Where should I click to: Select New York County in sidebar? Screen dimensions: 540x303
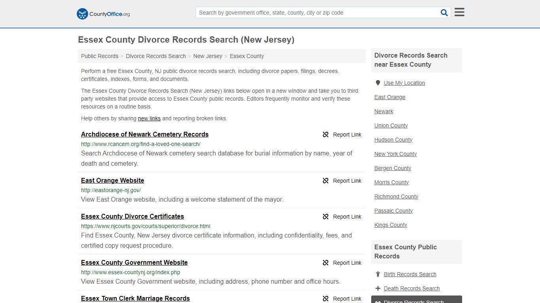point(395,154)
